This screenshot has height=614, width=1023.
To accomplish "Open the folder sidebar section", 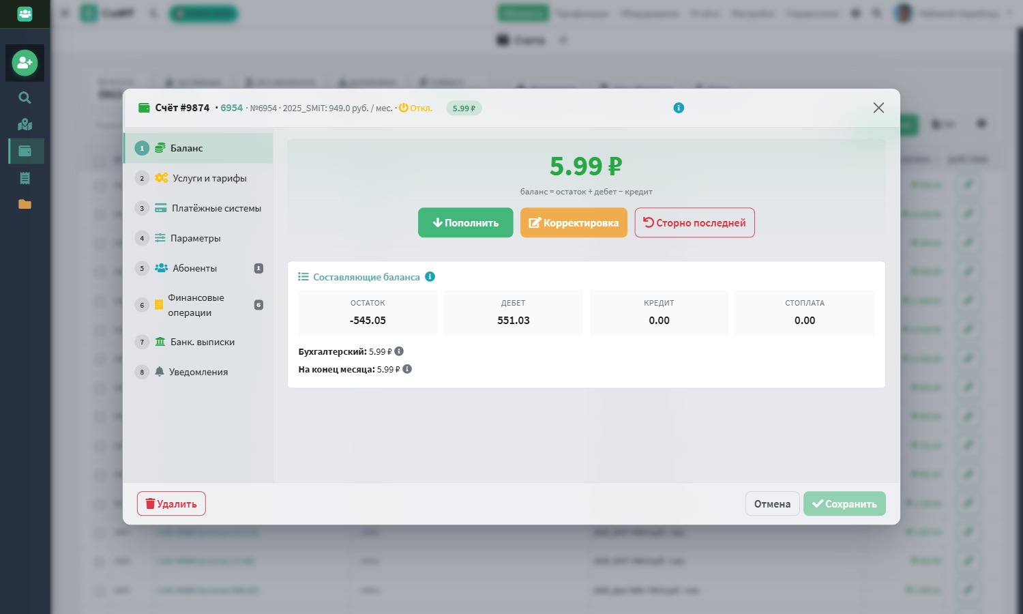I will (x=25, y=204).
